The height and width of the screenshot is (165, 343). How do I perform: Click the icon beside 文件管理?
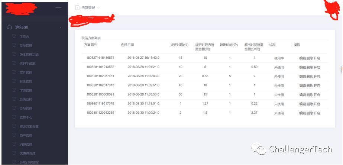(x=14, y=72)
